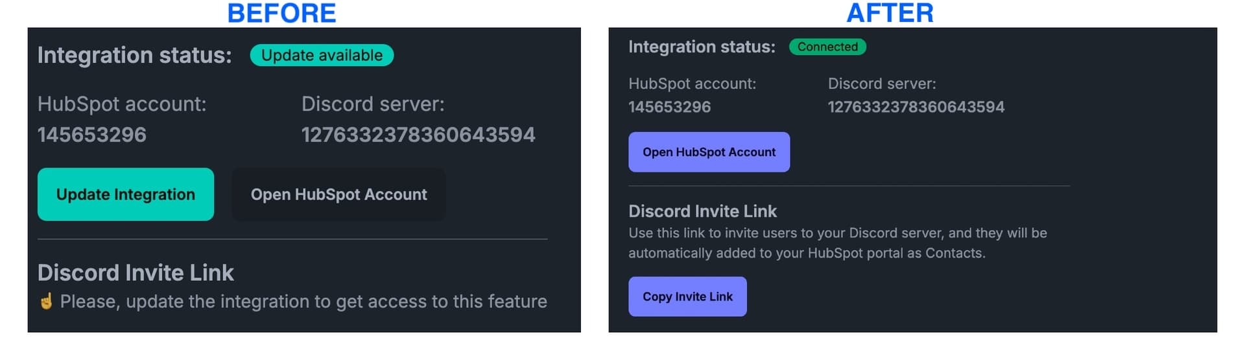Select Discord server ID in AFTER panel

coord(916,107)
